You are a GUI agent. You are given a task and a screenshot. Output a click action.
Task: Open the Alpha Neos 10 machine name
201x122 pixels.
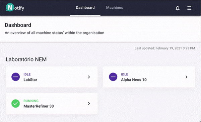[x=134, y=80]
